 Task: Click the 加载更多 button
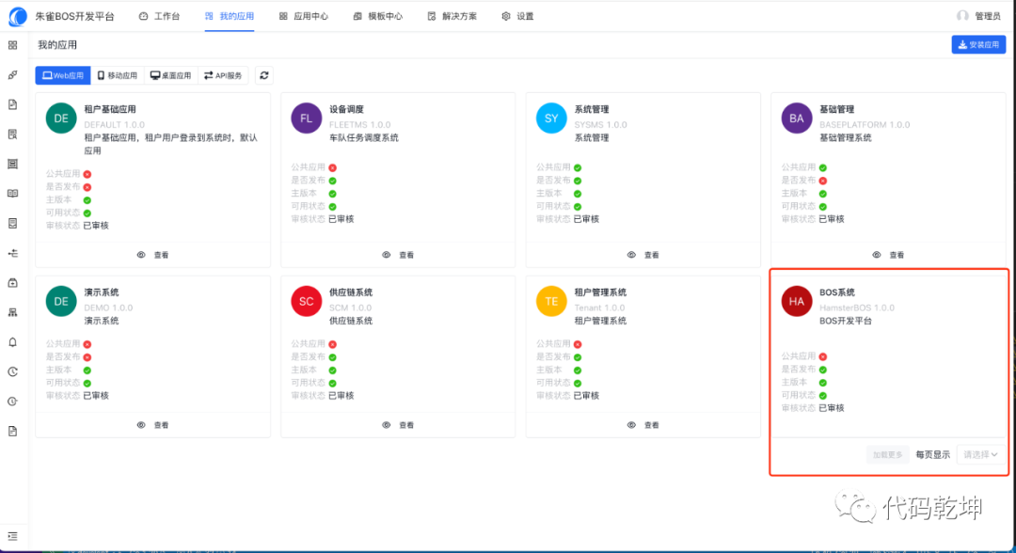(x=888, y=454)
